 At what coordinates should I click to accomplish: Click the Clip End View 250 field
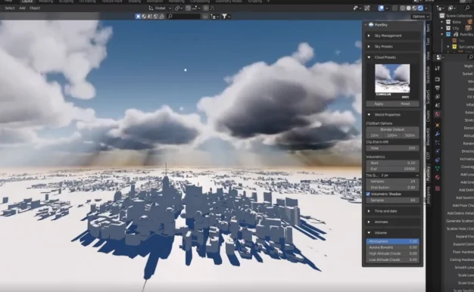tap(392, 148)
